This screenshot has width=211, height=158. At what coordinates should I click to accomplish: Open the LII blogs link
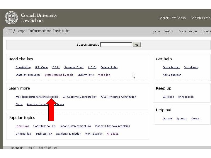(x=168, y=97)
